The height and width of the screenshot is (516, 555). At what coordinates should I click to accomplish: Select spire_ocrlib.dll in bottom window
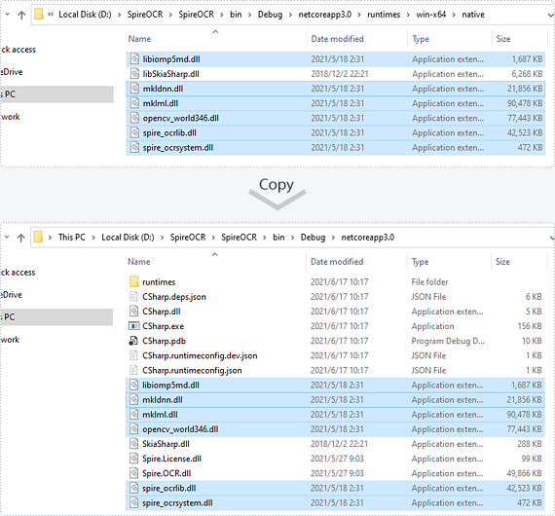click(335, 488)
